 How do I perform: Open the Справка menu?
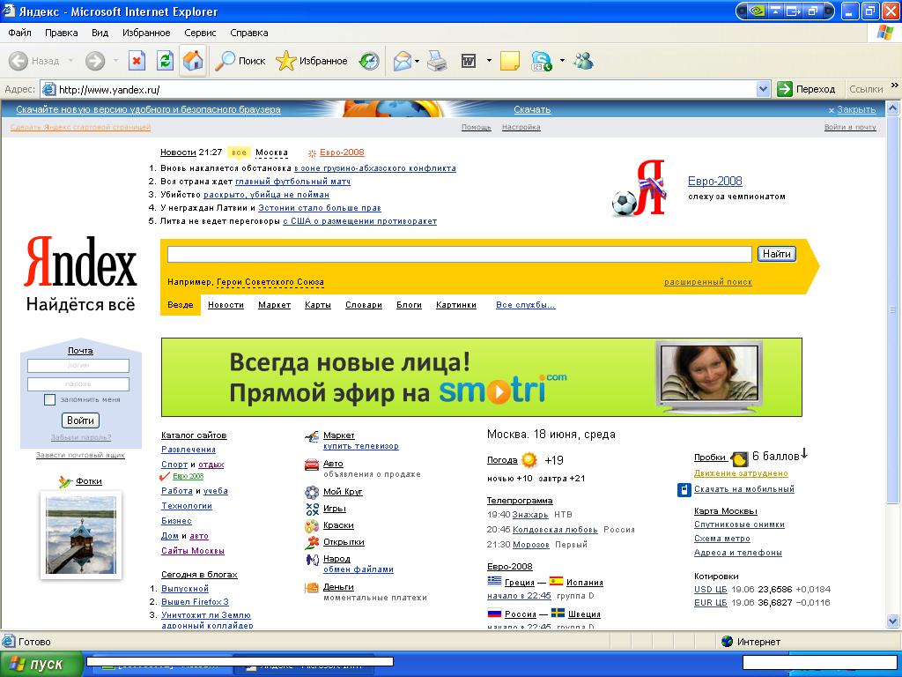click(x=249, y=33)
